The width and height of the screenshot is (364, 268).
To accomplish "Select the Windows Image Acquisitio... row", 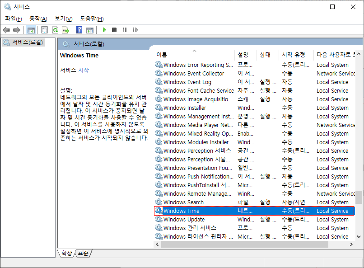I will [254, 99].
